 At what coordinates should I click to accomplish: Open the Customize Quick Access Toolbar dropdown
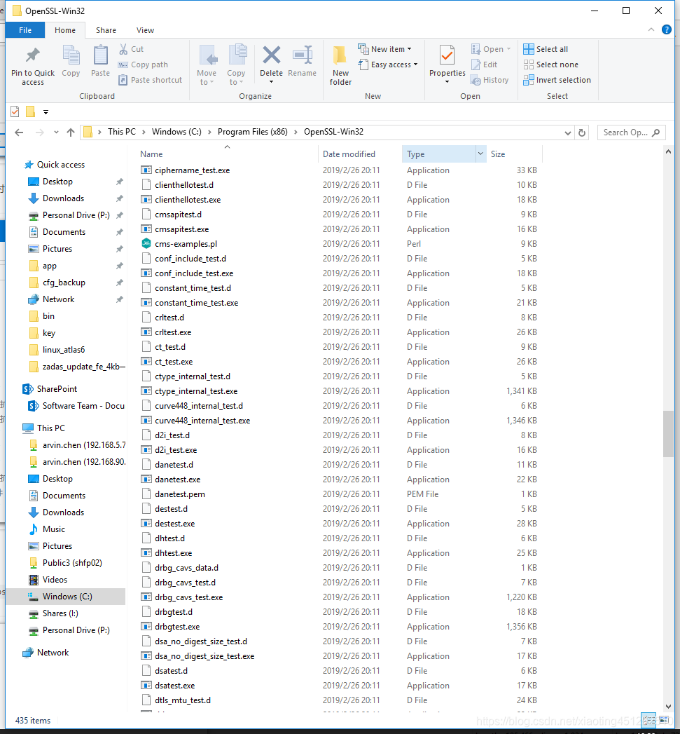tap(46, 112)
